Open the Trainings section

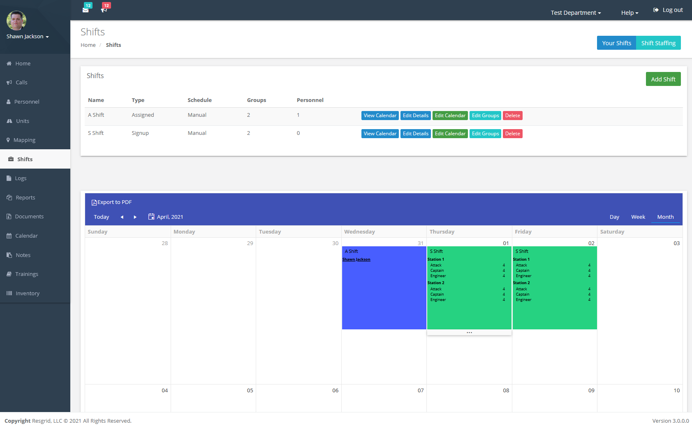coord(26,274)
